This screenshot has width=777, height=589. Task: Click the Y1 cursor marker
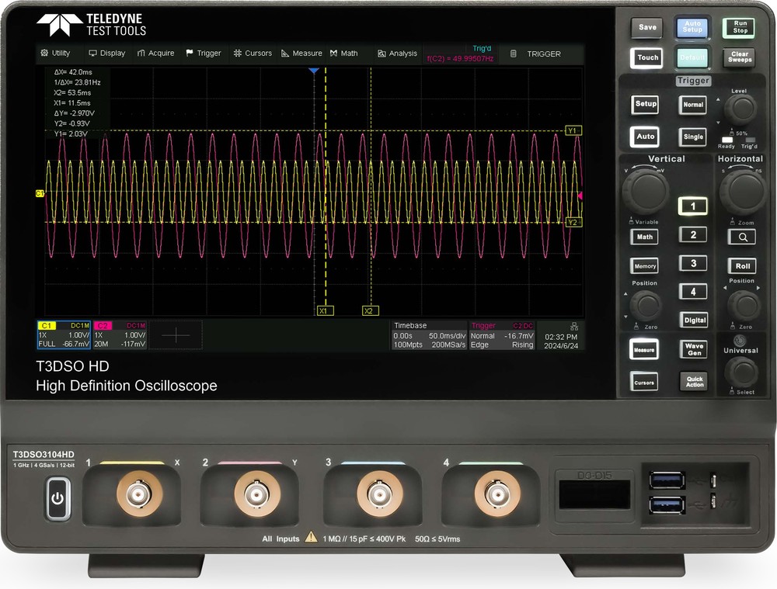(x=573, y=130)
